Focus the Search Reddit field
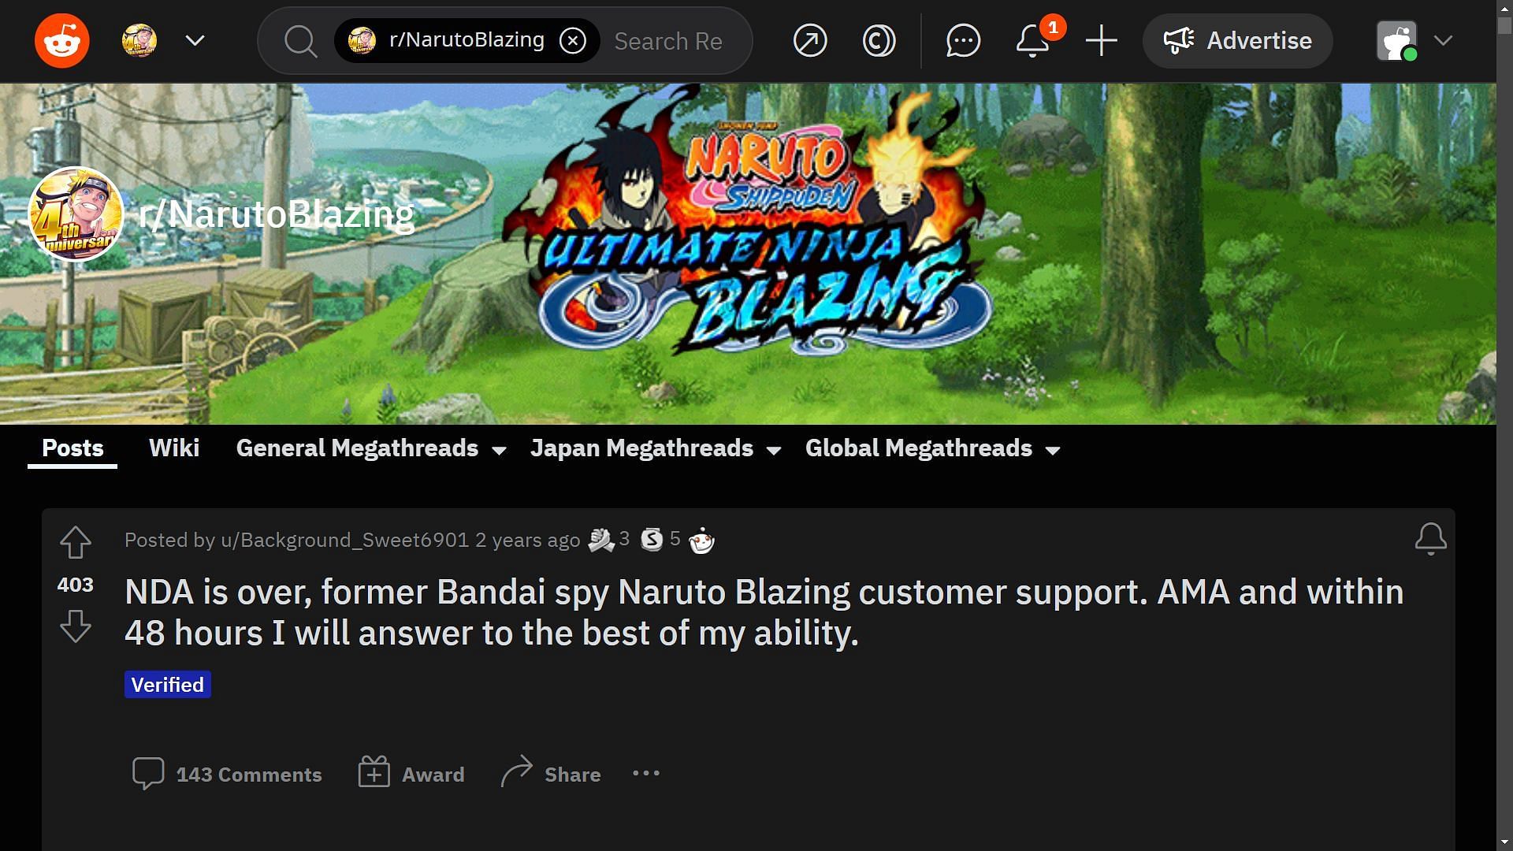The width and height of the screenshot is (1513, 851). [668, 41]
